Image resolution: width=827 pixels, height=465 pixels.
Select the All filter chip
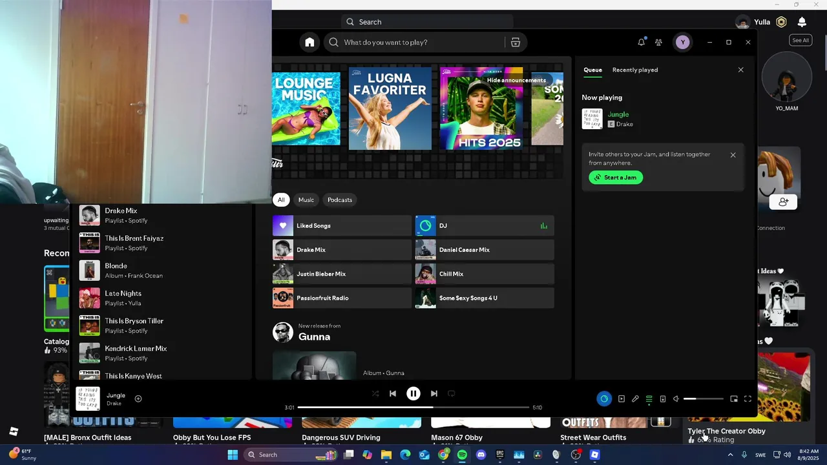click(x=281, y=200)
